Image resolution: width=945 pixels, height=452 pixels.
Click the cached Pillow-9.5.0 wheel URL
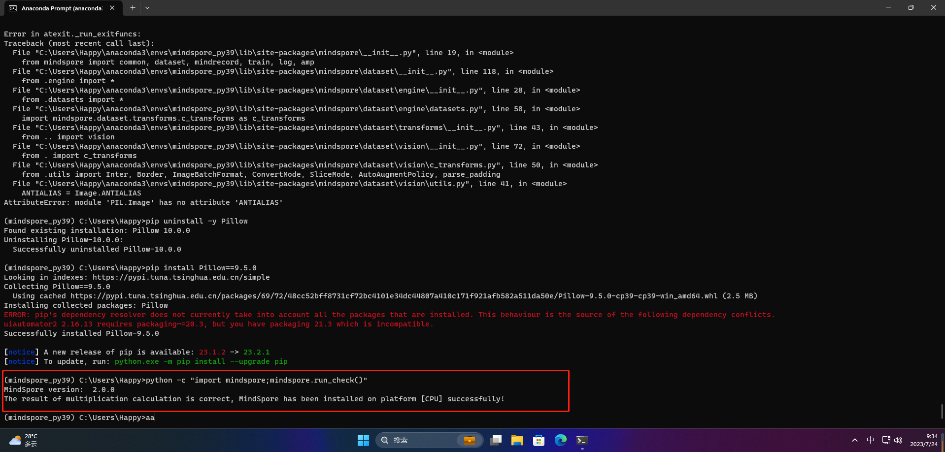(394, 296)
